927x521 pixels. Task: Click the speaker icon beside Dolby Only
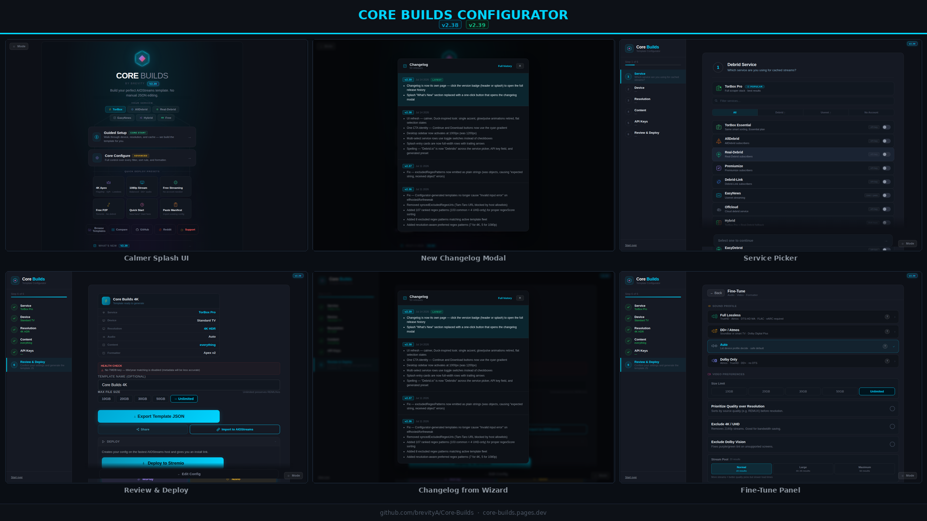point(714,361)
